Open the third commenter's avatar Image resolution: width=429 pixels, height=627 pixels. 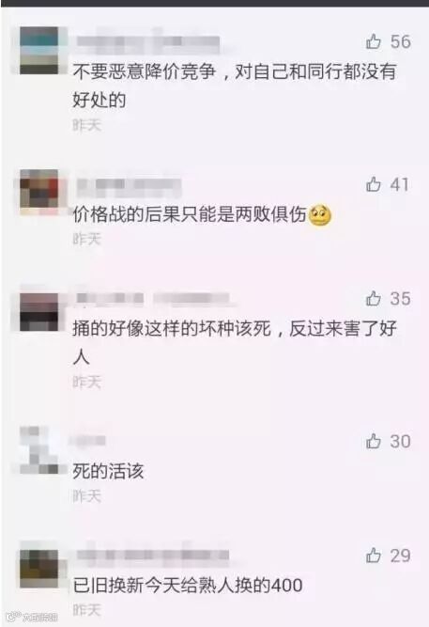[39, 312]
